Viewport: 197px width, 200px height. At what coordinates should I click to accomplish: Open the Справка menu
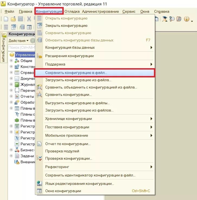click(x=162, y=11)
